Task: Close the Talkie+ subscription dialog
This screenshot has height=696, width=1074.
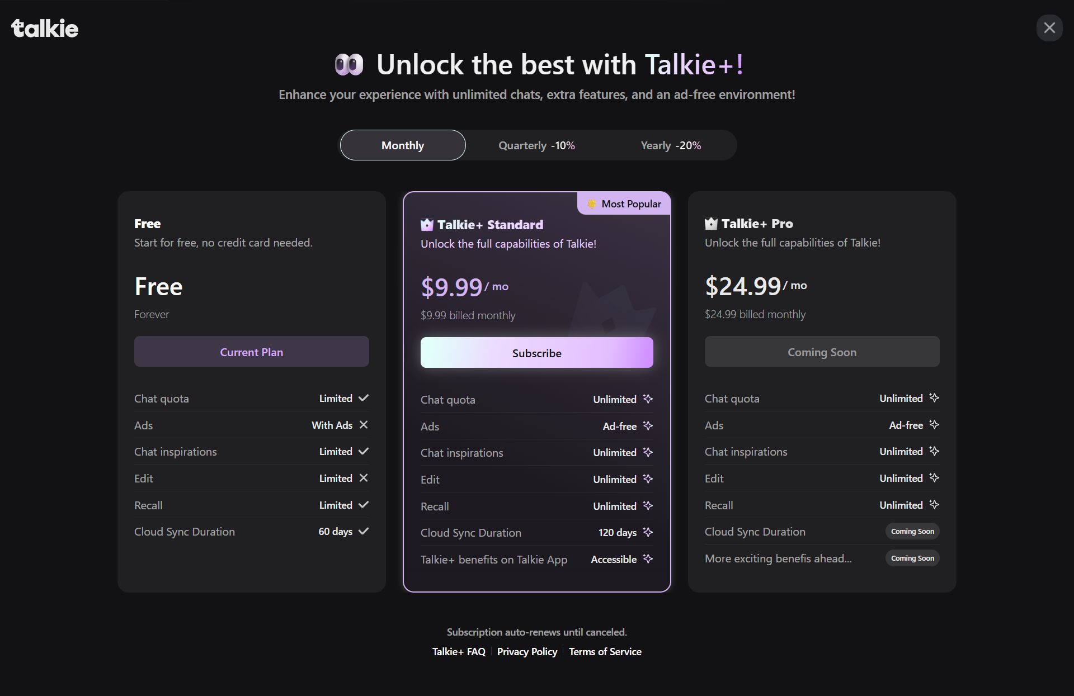Action: click(x=1049, y=28)
